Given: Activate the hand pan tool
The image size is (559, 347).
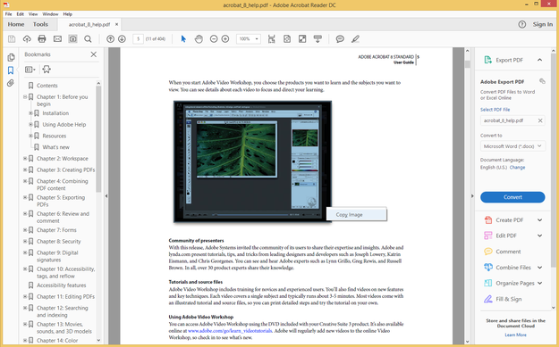Looking at the screenshot, I should pyautogui.click(x=199, y=39).
